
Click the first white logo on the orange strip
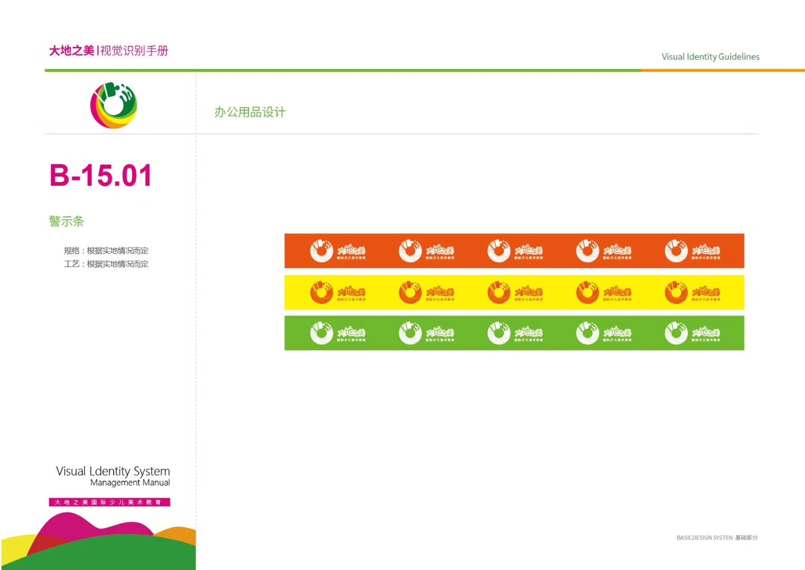pos(338,251)
